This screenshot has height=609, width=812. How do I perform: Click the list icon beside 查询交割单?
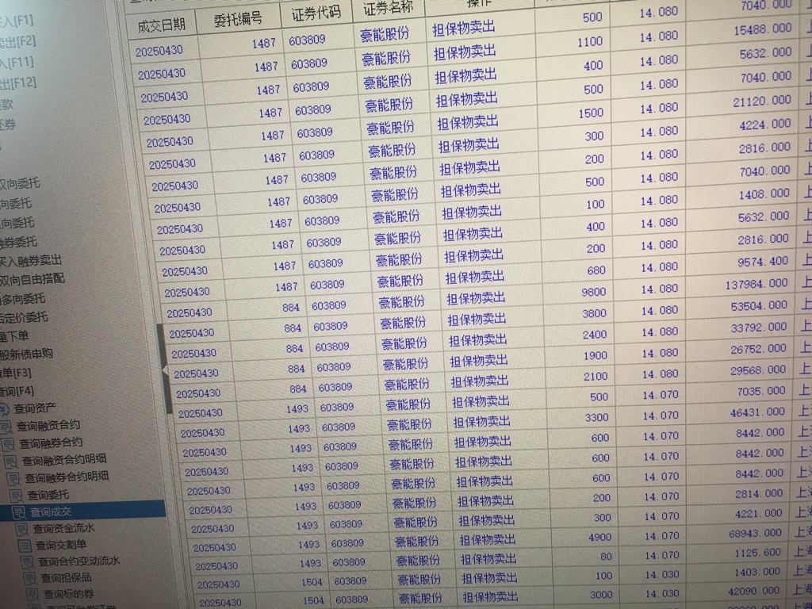(x=25, y=546)
